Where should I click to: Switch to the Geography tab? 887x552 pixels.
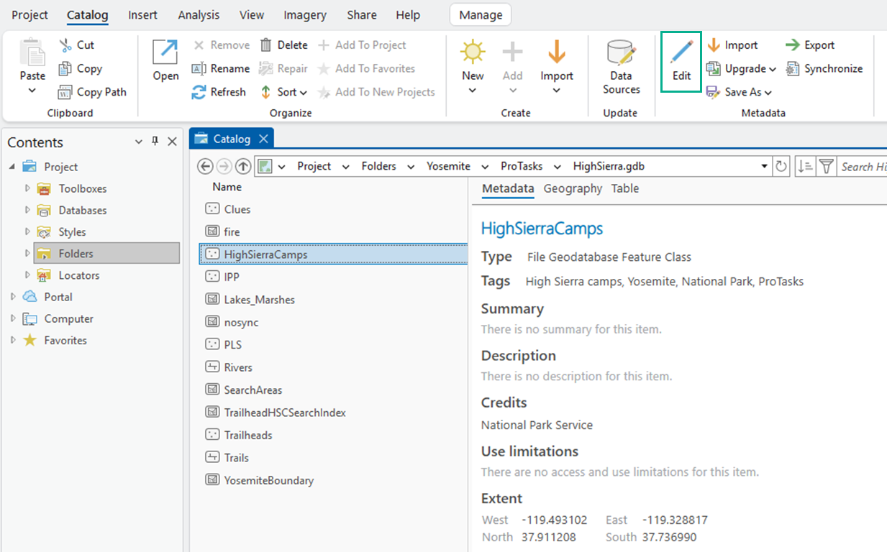pos(573,188)
